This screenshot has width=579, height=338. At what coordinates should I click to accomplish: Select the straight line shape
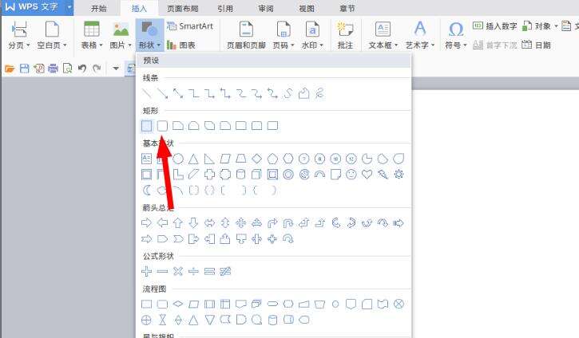click(x=147, y=93)
